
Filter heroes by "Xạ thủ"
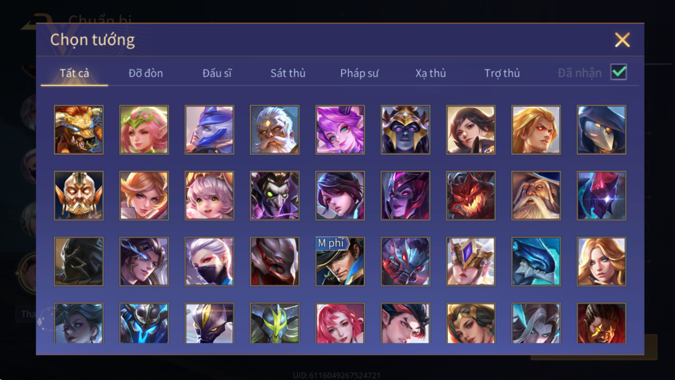coord(431,73)
